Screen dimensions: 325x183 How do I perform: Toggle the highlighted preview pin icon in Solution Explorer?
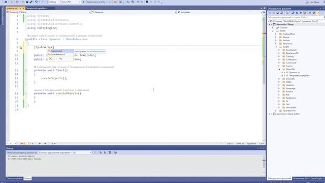pos(318,13)
